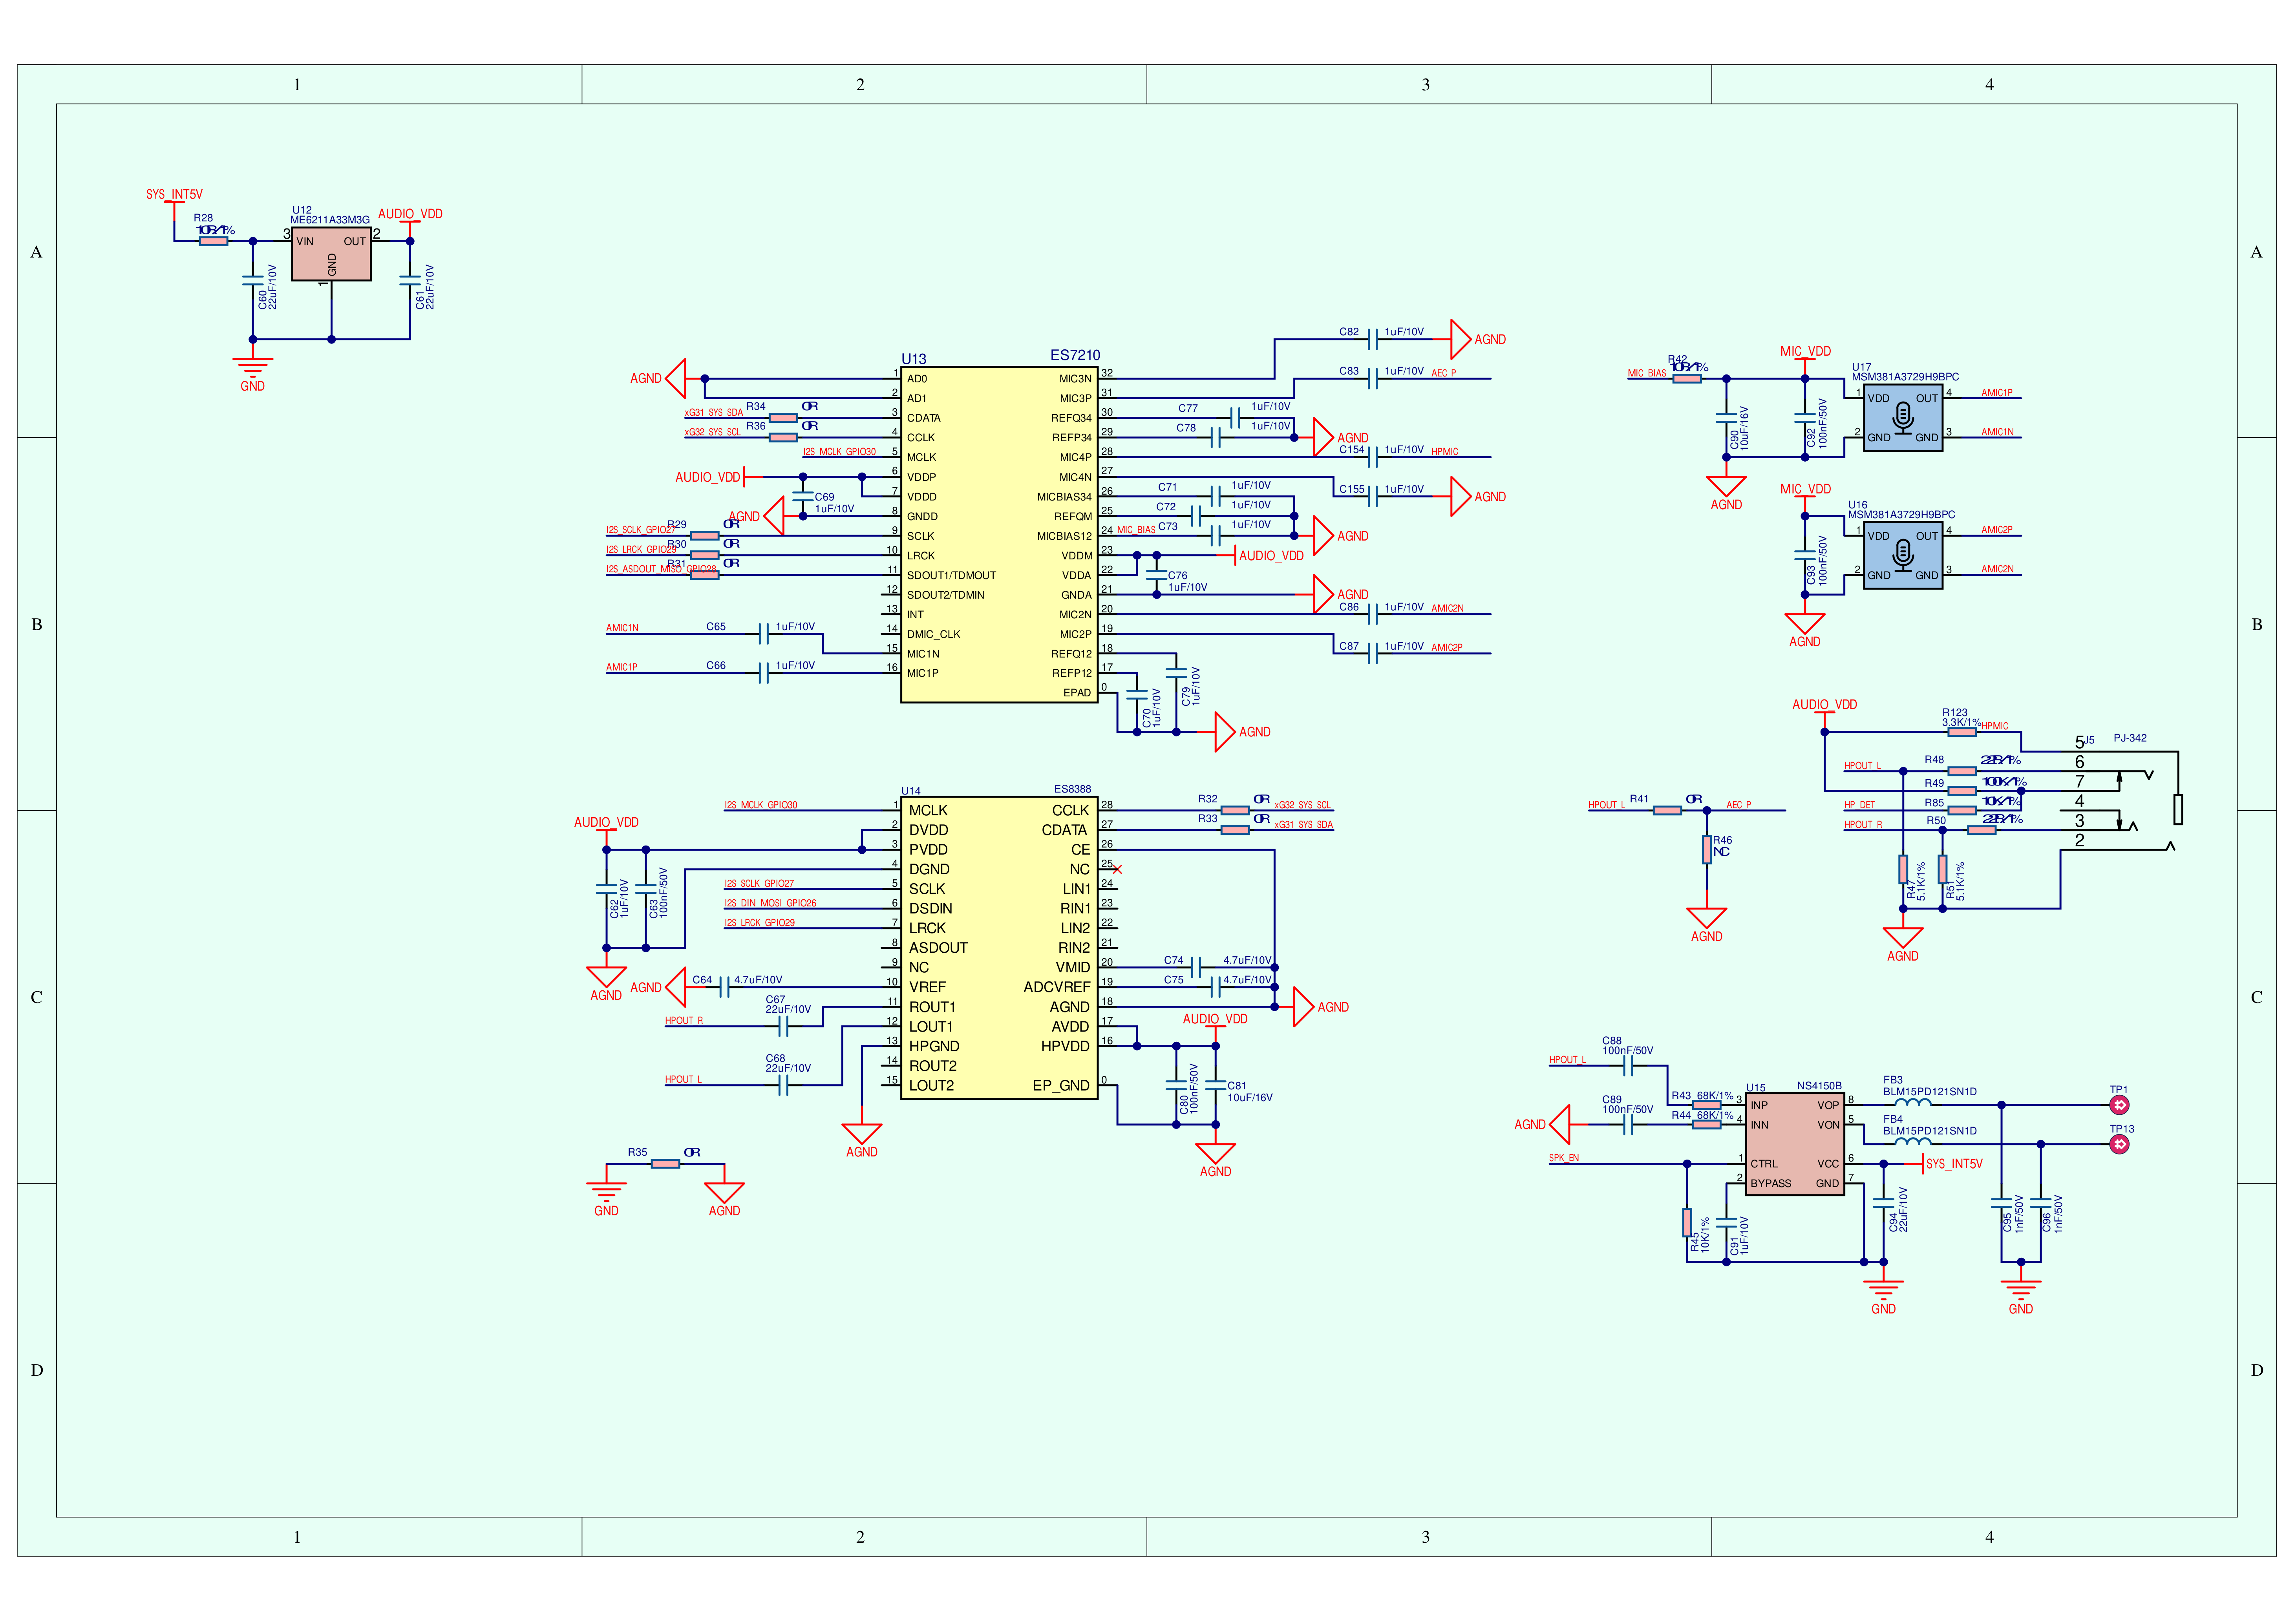Select capacitor C94 22uF/10V

click(x=1884, y=1203)
